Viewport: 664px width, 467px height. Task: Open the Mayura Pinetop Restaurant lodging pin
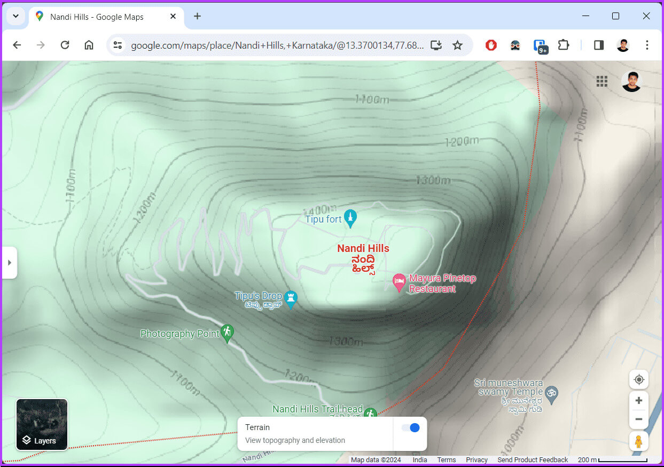click(399, 282)
